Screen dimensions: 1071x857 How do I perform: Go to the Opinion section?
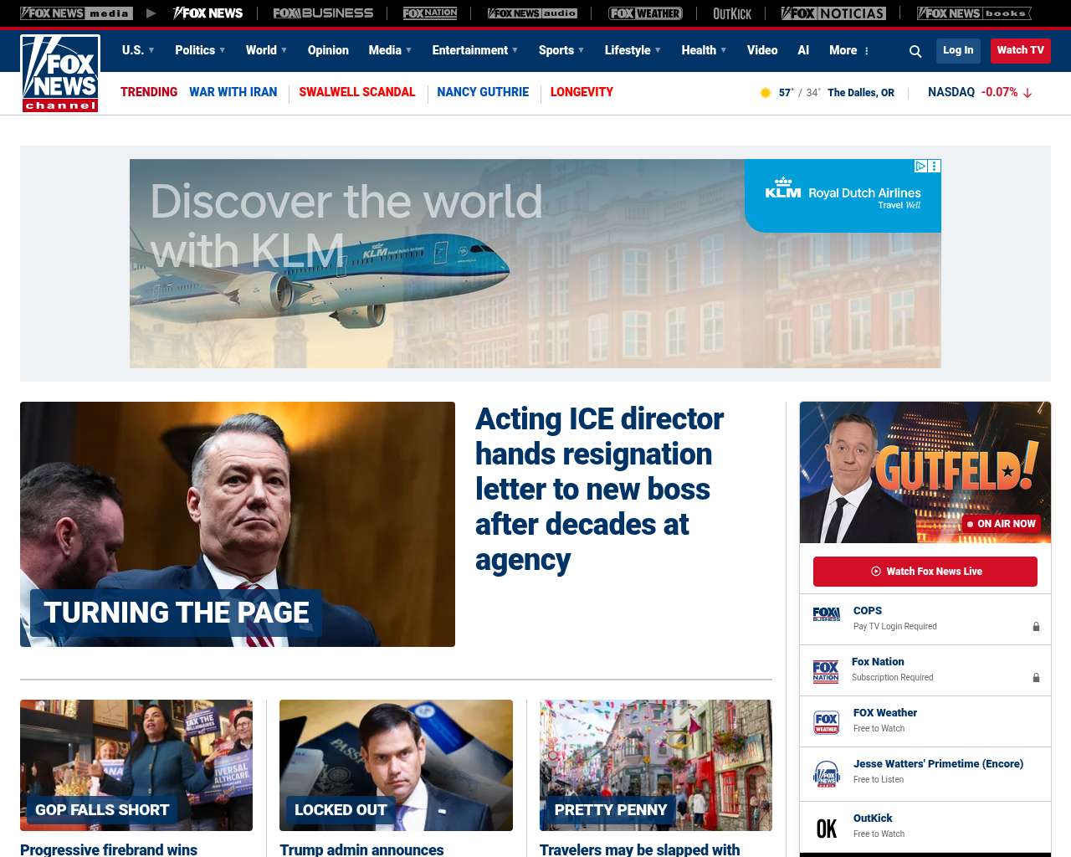click(328, 50)
